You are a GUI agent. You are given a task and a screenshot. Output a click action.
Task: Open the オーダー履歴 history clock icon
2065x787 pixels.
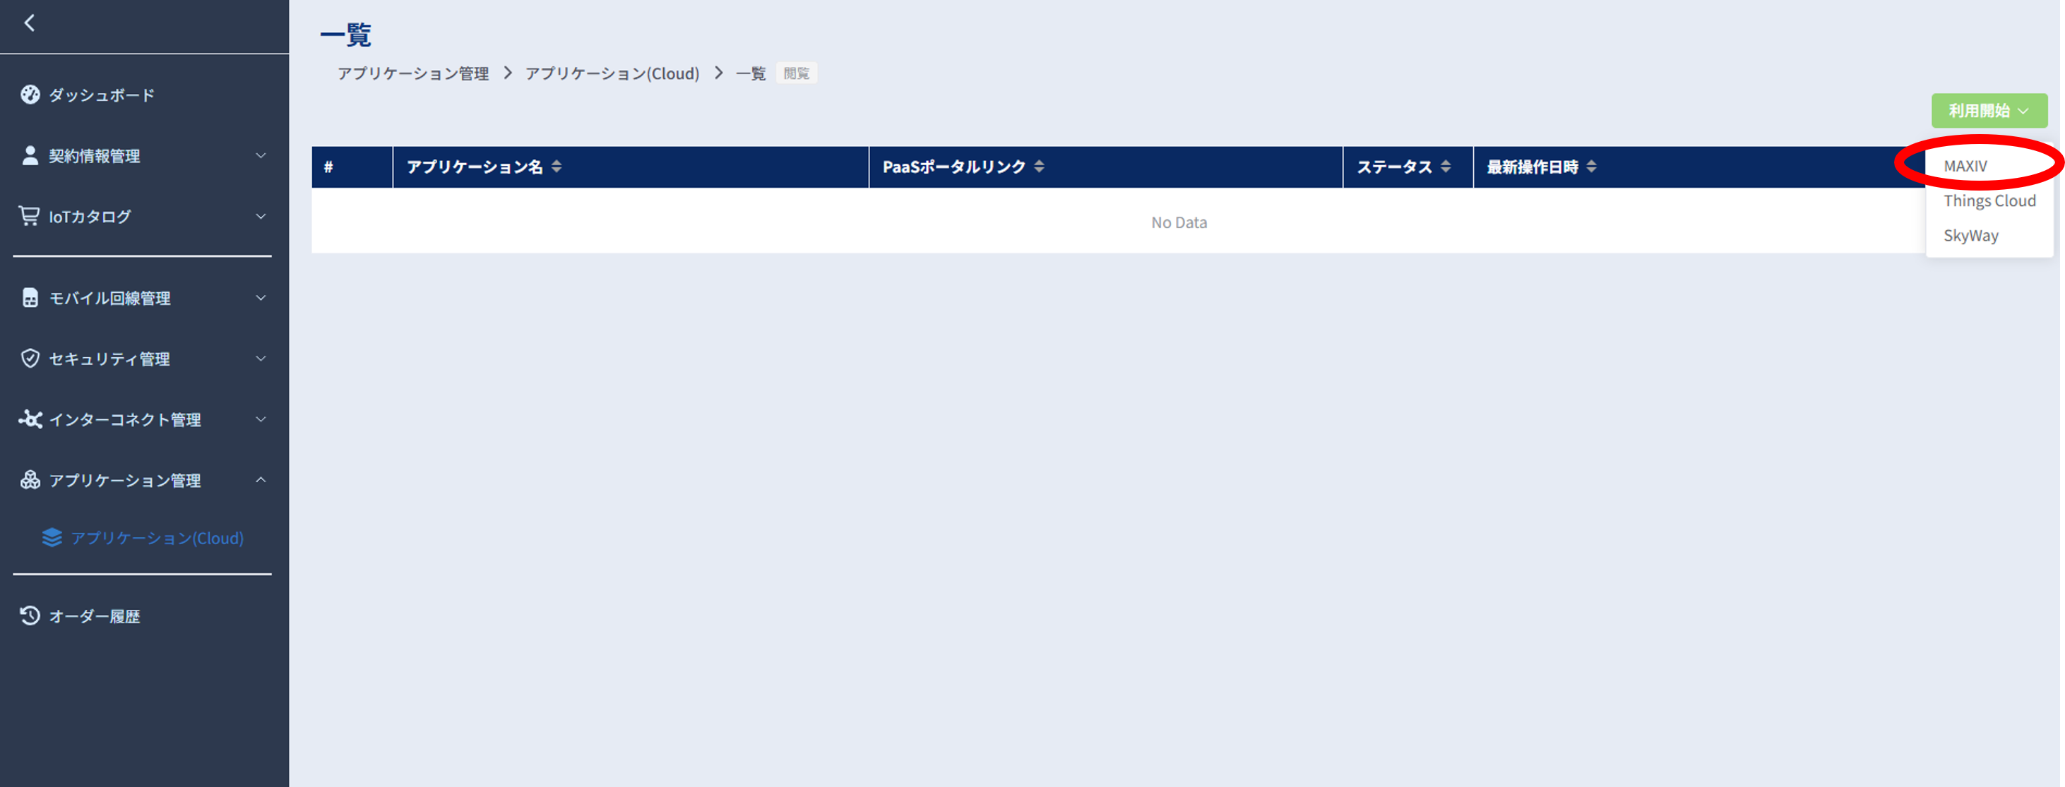point(30,615)
